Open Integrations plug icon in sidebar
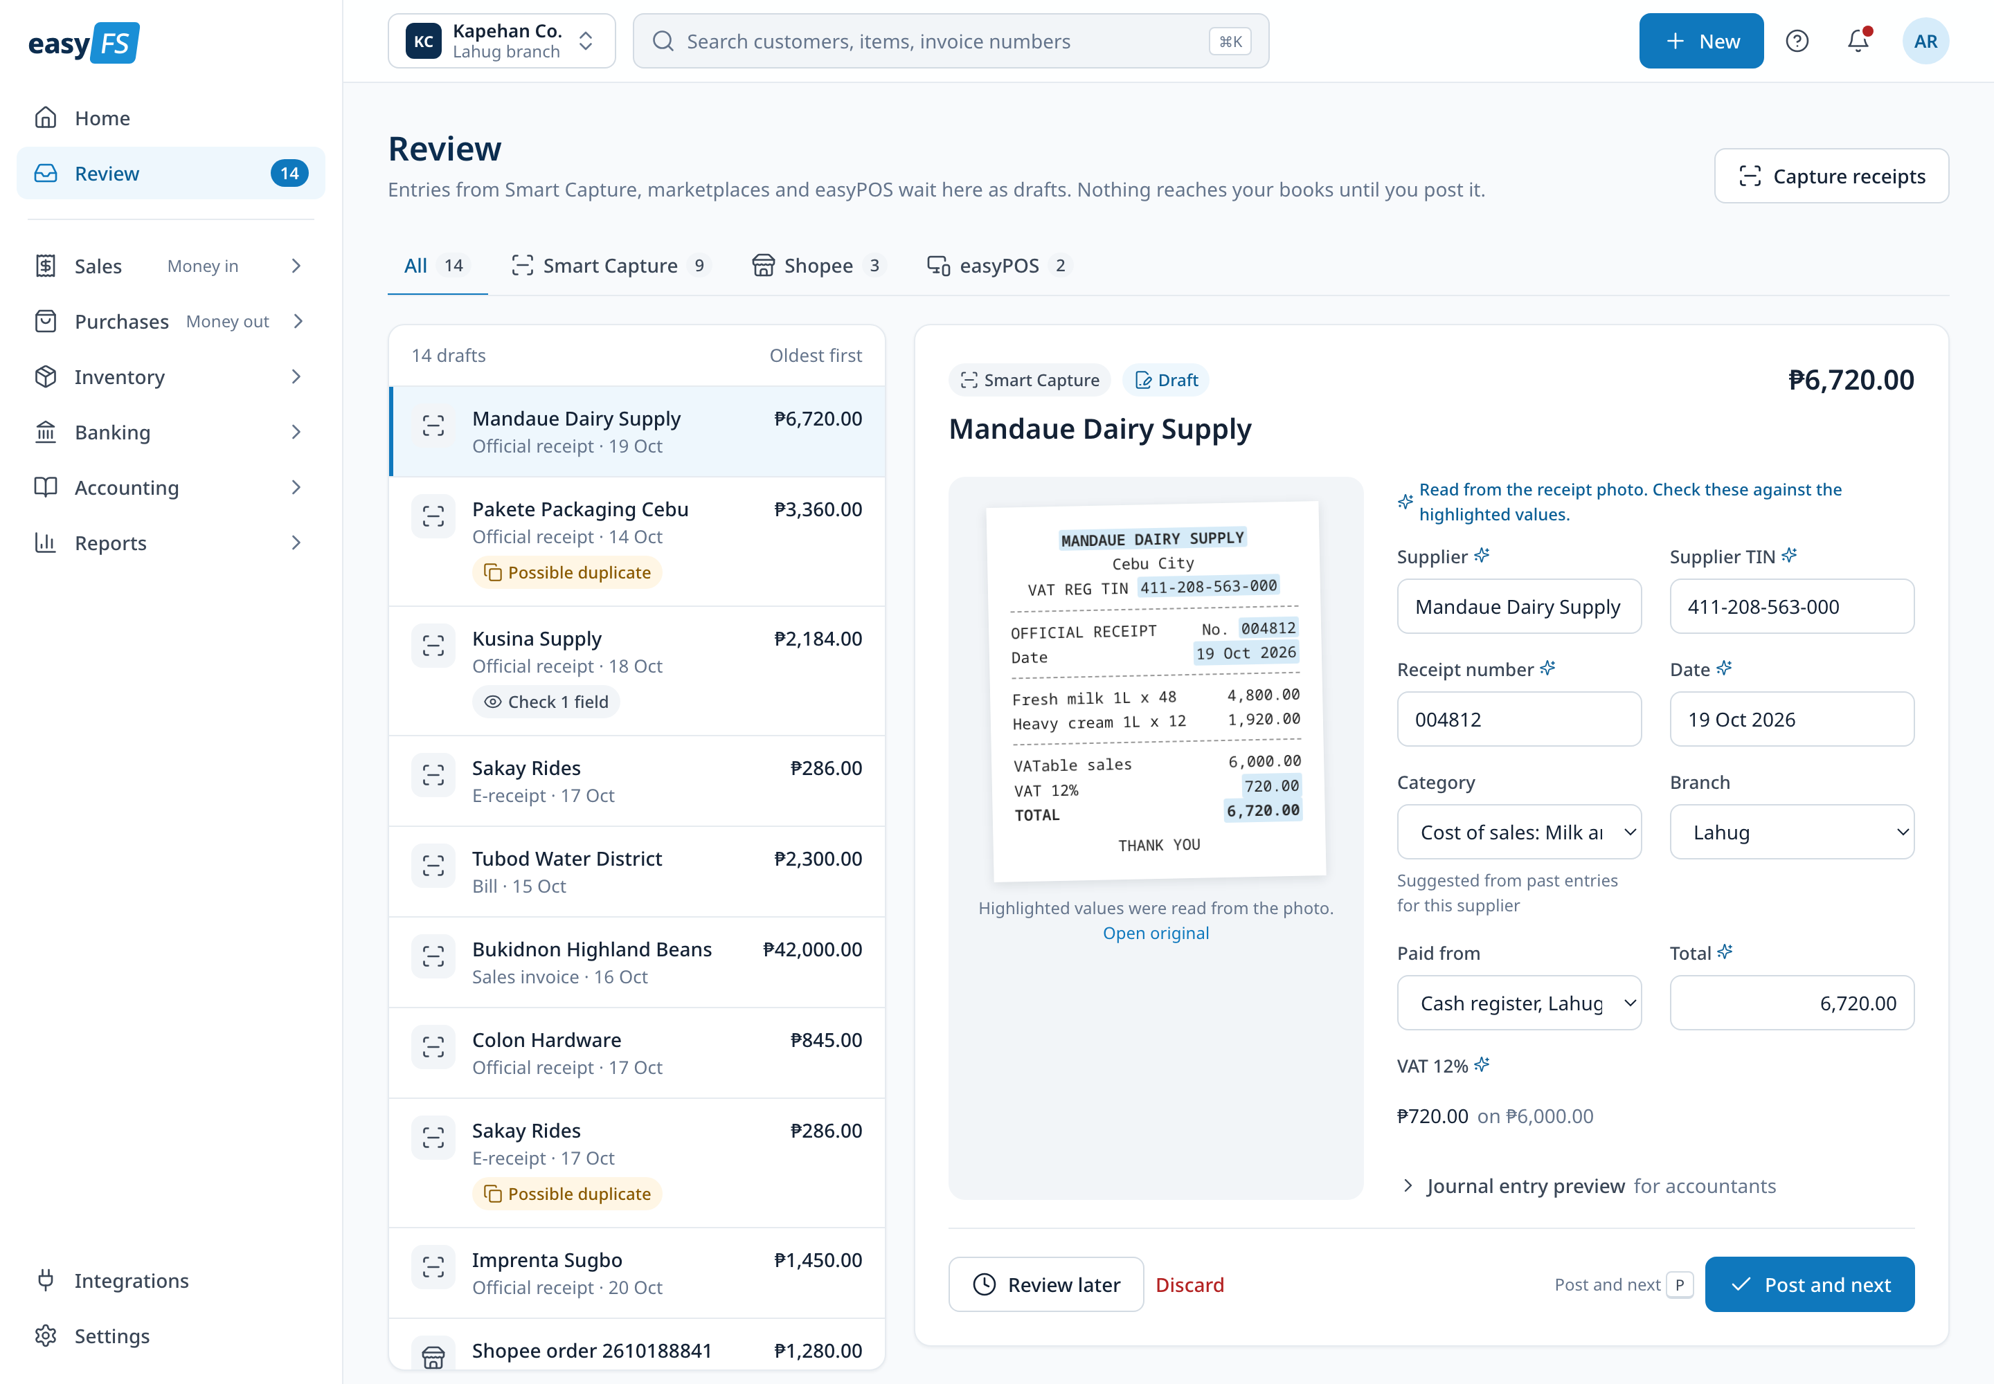 [46, 1280]
